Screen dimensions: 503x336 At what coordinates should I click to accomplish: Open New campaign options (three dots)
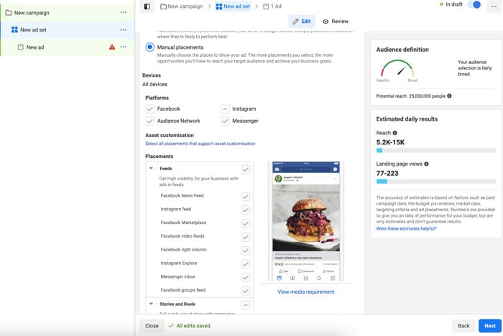123,12
